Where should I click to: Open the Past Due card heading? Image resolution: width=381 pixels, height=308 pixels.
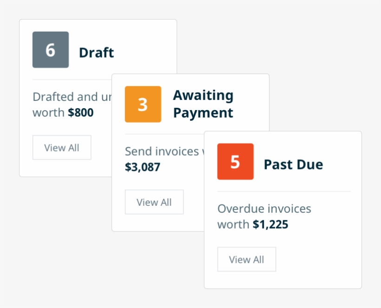pos(293,164)
